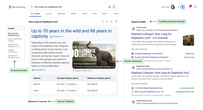This screenshot has height=110, width=203.
Task: Open '8 Oldest Elephants in the World' link
Action: [x=150, y=54]
